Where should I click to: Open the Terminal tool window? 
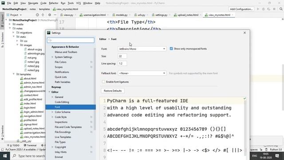[30, 145]
